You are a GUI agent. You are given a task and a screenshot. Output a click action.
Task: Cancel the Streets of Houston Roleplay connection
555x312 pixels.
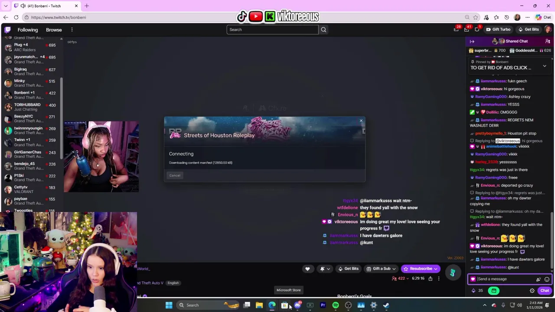[175, 175]
